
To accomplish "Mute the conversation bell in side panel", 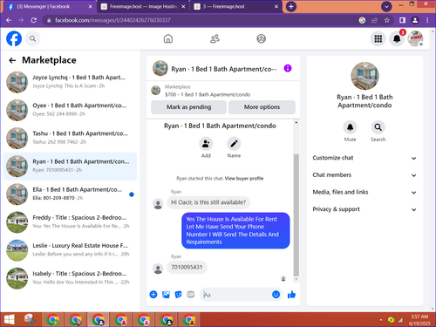I will [x=350, y=127].
